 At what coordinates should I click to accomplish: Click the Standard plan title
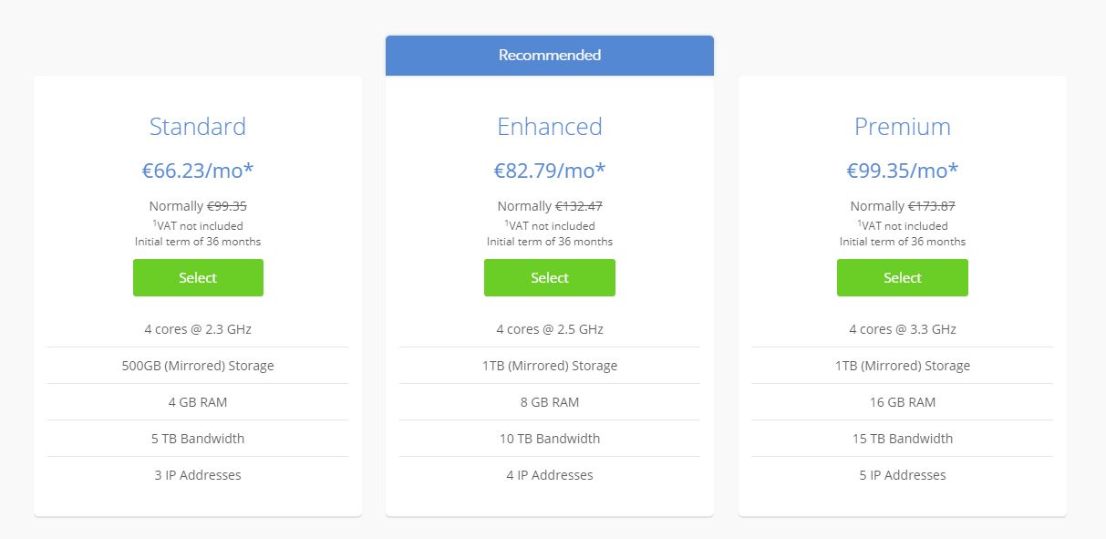coord(198,126)
